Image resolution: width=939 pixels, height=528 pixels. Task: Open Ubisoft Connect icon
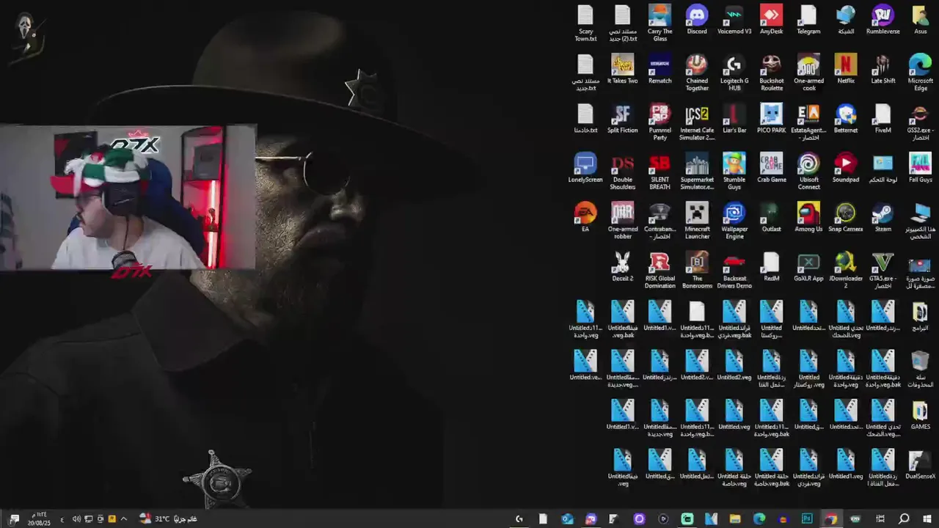tap(808, 171)
